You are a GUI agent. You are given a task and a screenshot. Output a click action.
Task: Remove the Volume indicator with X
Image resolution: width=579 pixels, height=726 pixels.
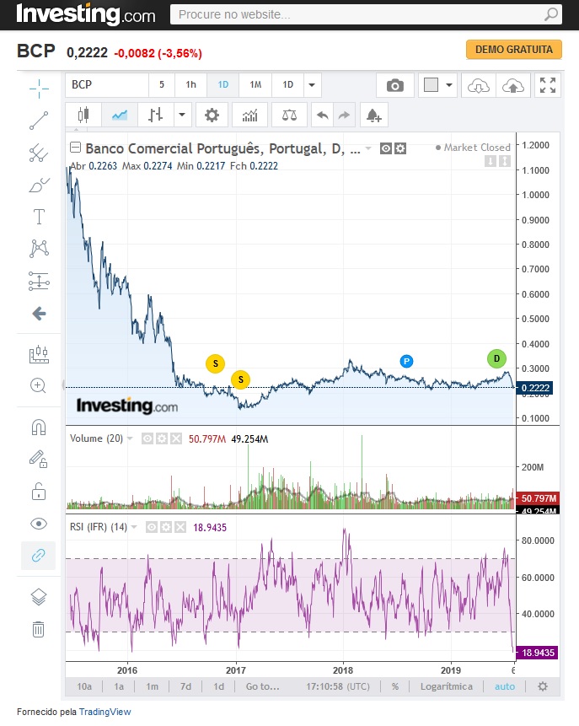[x=176, y=438]
